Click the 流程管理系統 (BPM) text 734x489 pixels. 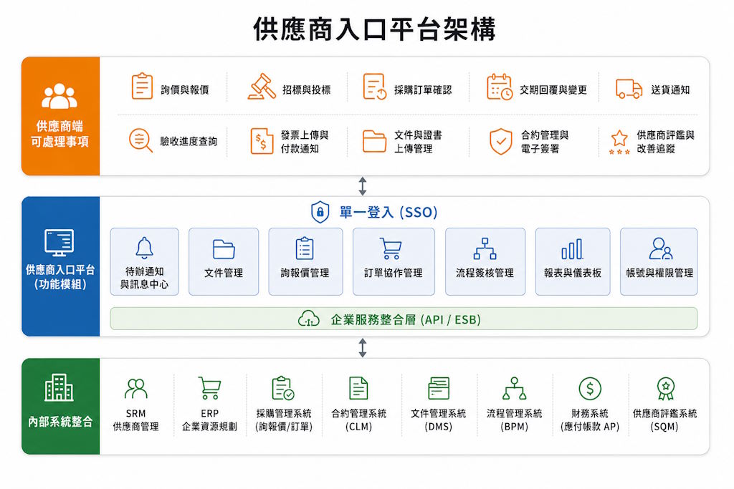[x=514, y=420]
